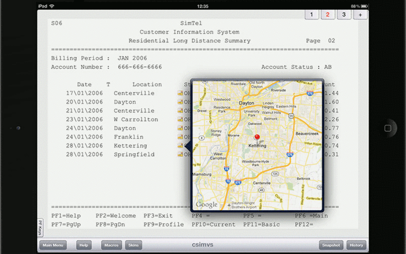Tap PF7=PgUp function key

66,225
